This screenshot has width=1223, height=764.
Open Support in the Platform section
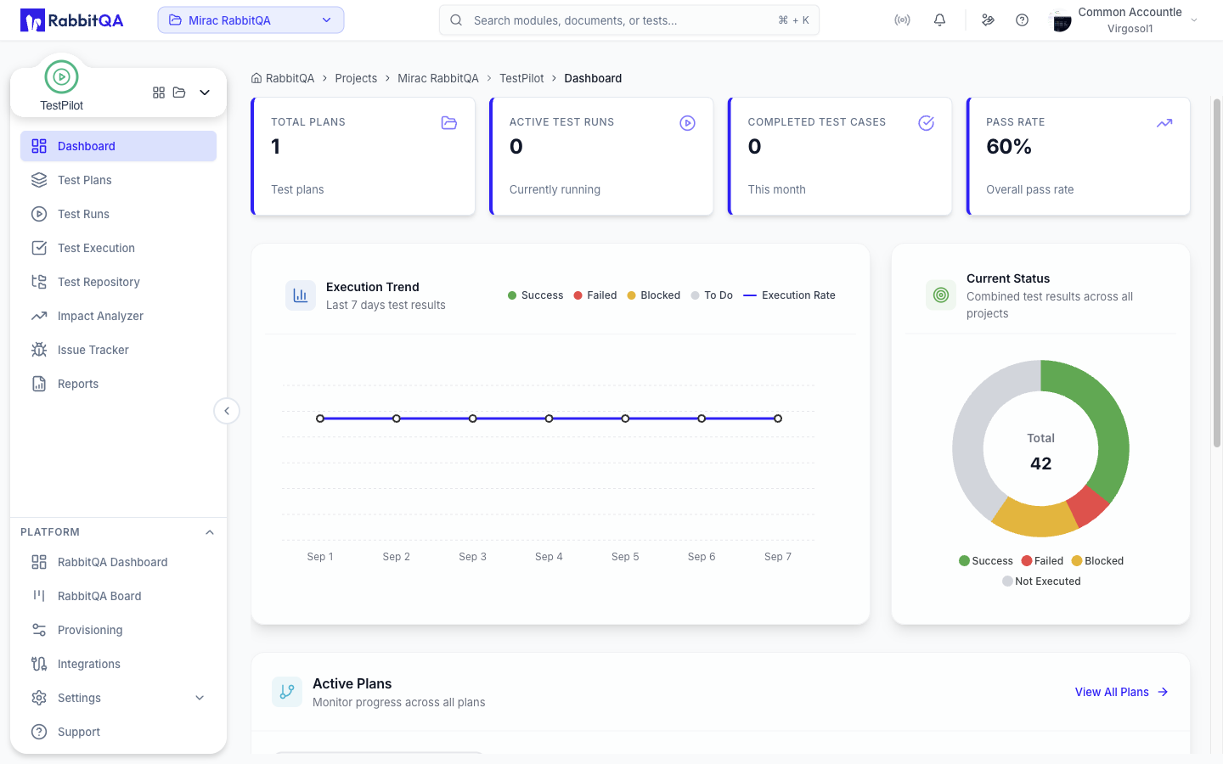click(x=118, y=732)
